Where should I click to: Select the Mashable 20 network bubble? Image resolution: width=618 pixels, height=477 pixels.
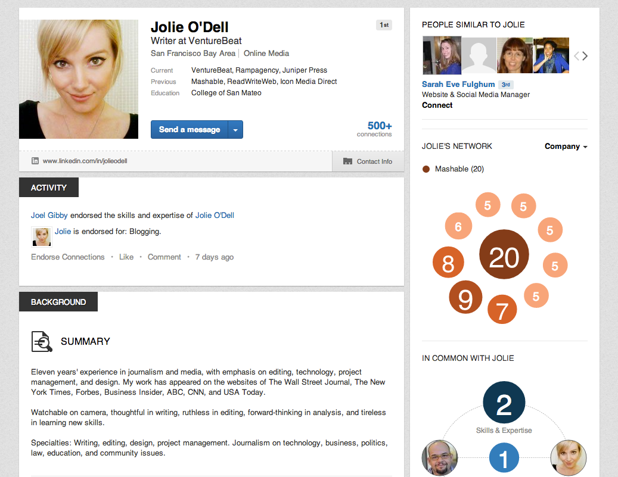504,254
